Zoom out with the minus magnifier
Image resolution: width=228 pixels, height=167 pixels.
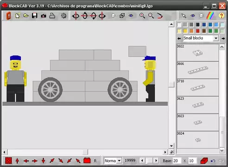151,16
